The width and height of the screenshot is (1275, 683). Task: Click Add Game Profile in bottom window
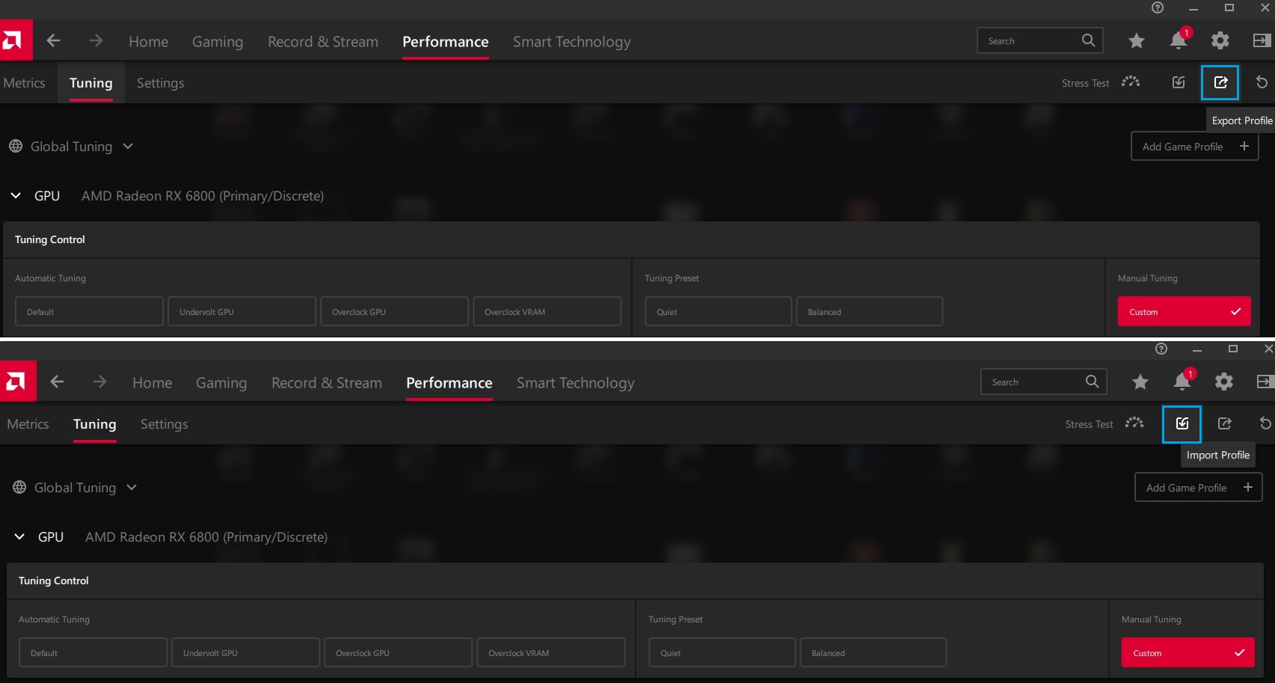pyautogui.click(x=1198, y=488)
